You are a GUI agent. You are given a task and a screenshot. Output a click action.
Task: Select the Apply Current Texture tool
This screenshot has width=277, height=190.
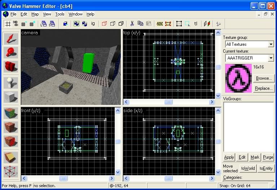pyautogui.click(x=11, y=127)
